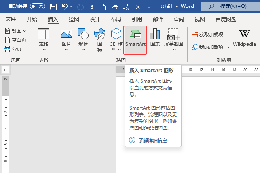
Task: Open the 文件 tab
Action: tap(11, 19)
